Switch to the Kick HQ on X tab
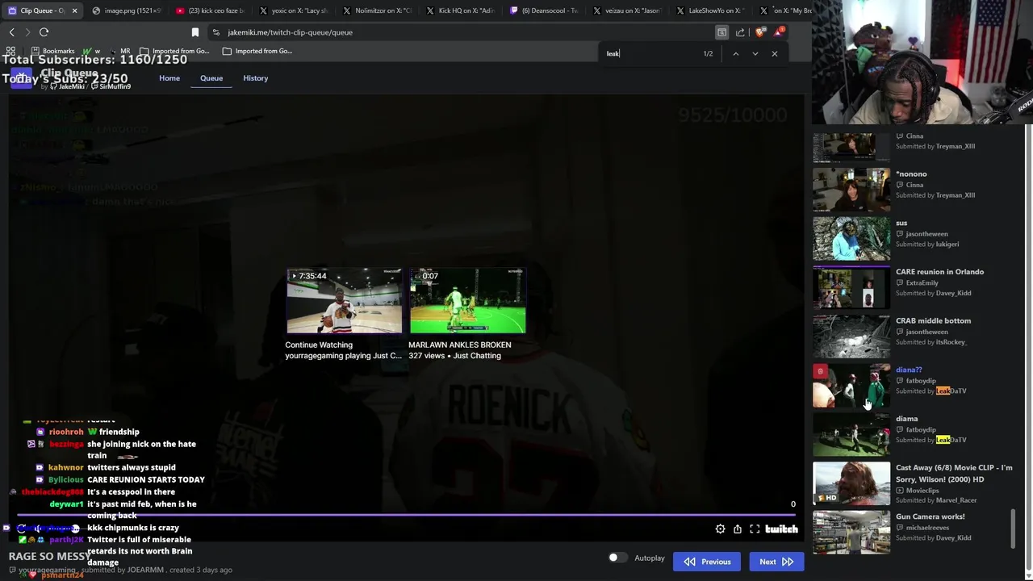The image size is (1033, 581). 461,10
